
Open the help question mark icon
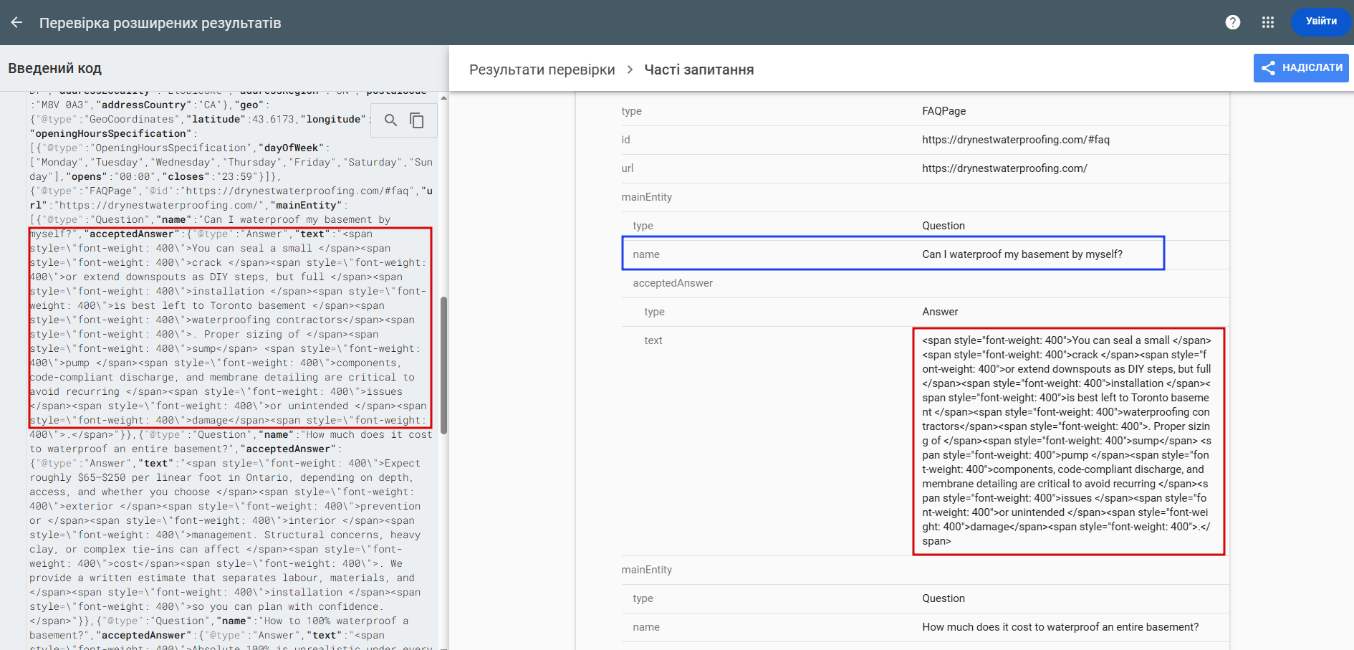(1233, 22)
